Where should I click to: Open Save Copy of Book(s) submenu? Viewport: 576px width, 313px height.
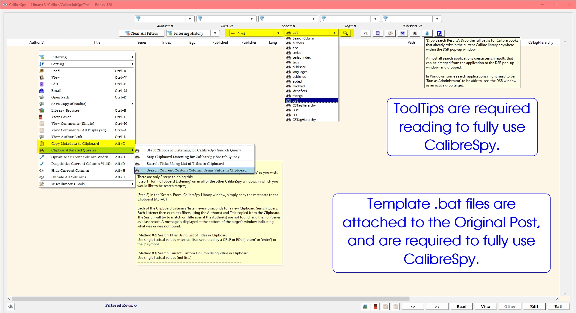click(87, 104)
